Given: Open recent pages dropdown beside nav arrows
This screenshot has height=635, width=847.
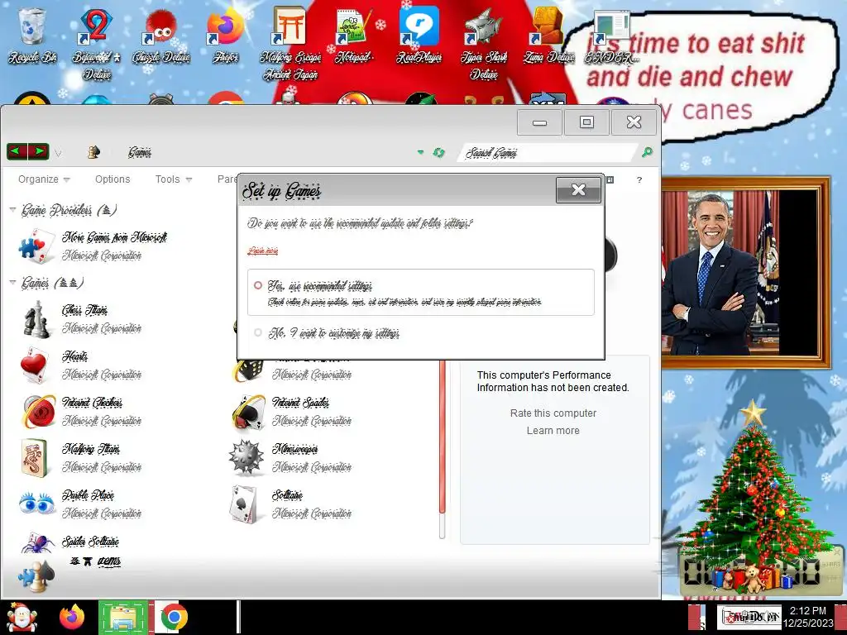Looking at the screenshot, I should pos(58,153).
